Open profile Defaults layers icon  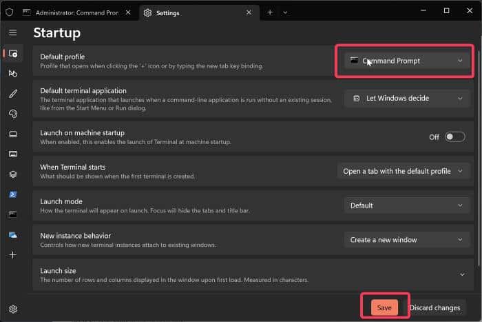click(x=13, y=174)
